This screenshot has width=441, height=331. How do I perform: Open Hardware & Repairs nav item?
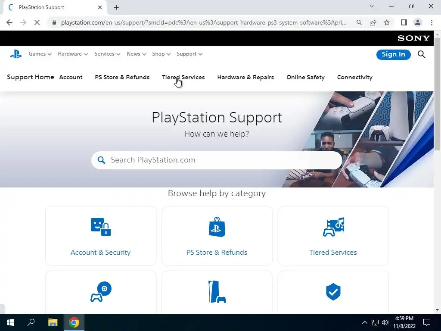[245, 77]
